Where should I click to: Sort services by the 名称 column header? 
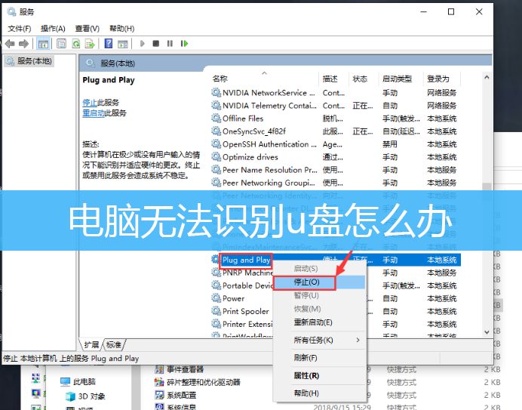220,79
